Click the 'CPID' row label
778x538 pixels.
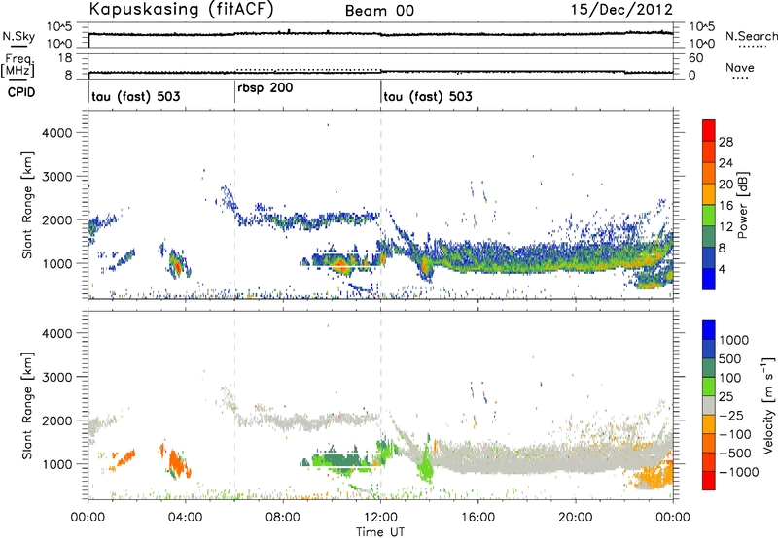click(21, 92)
